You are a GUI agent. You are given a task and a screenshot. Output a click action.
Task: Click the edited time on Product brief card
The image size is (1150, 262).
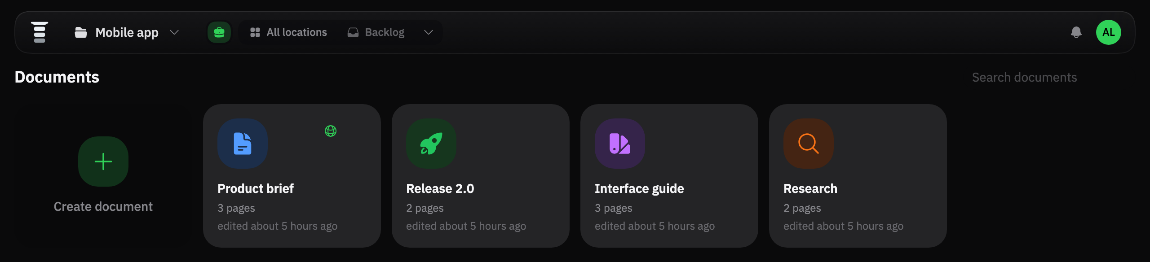pos(278,226)
